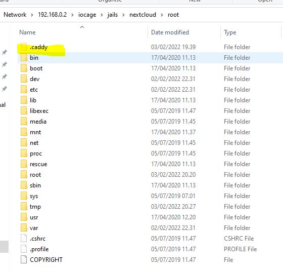Select the var folder icon
This screenshot has width=283, height=270.
pyautogui.click(x=24, y=228)
